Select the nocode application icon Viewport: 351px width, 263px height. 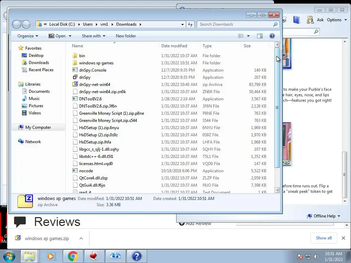75,171
